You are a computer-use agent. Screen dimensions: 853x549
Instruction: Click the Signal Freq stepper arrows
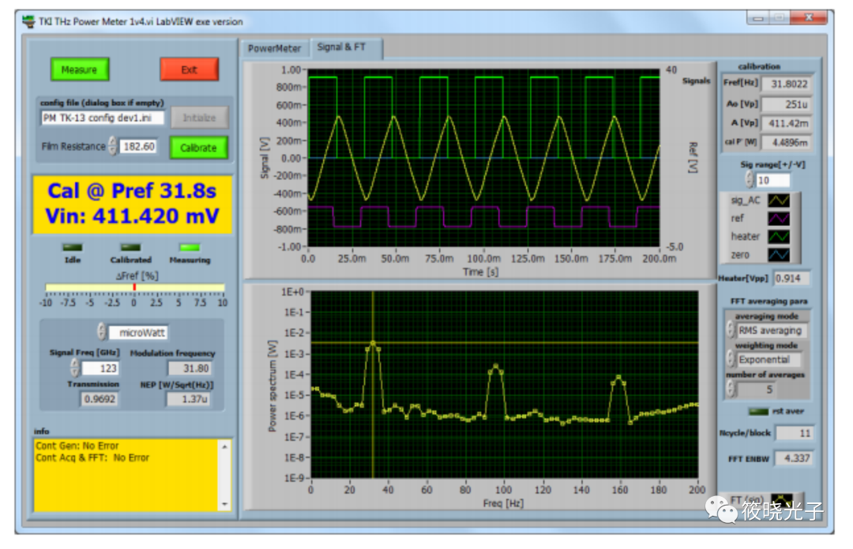pyautogui.click(x=74, y=368)
